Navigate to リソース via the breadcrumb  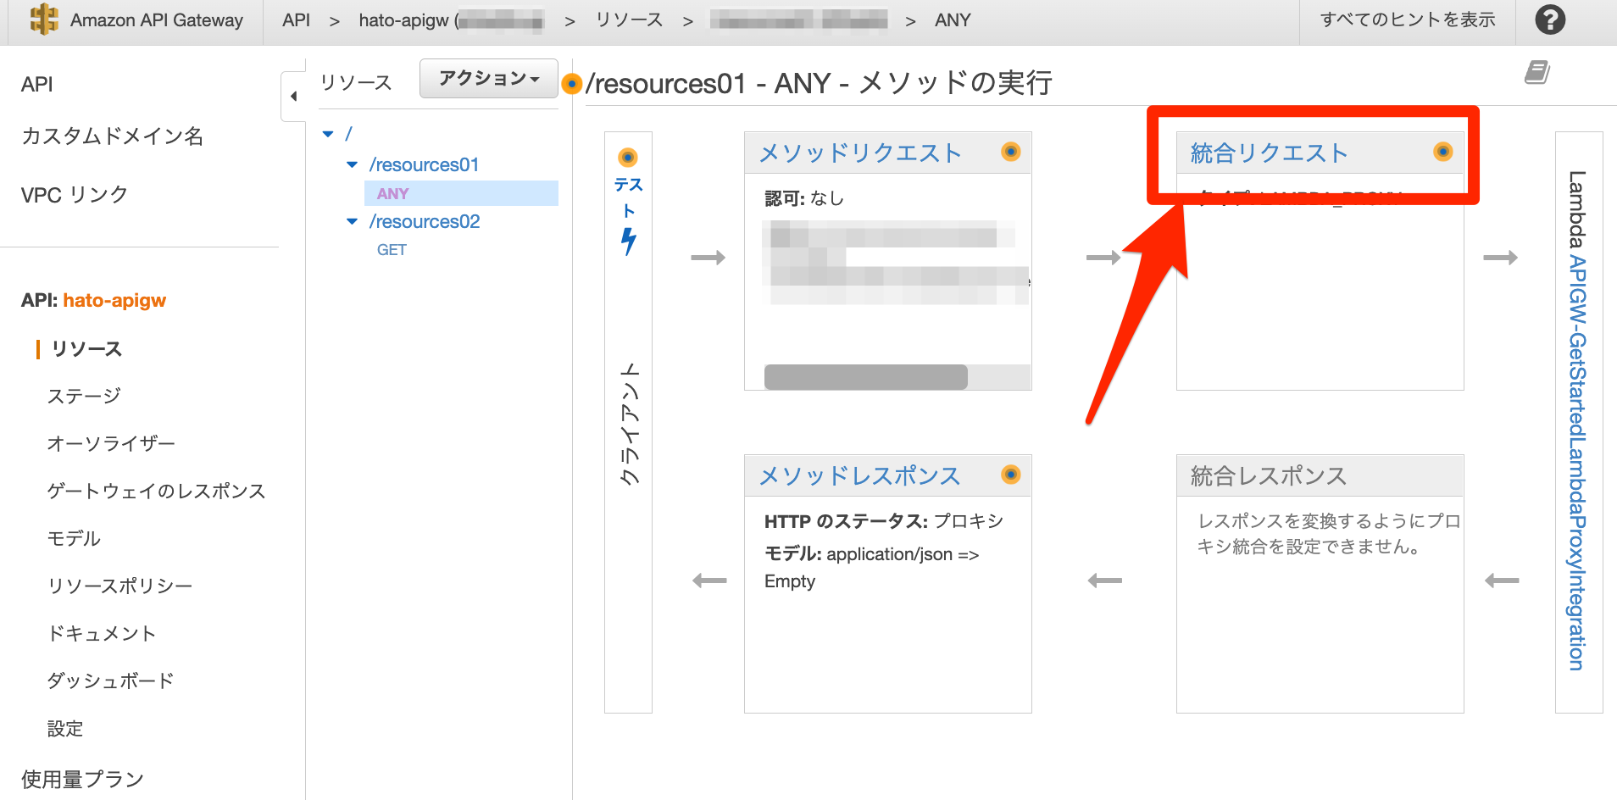[628, 19]
